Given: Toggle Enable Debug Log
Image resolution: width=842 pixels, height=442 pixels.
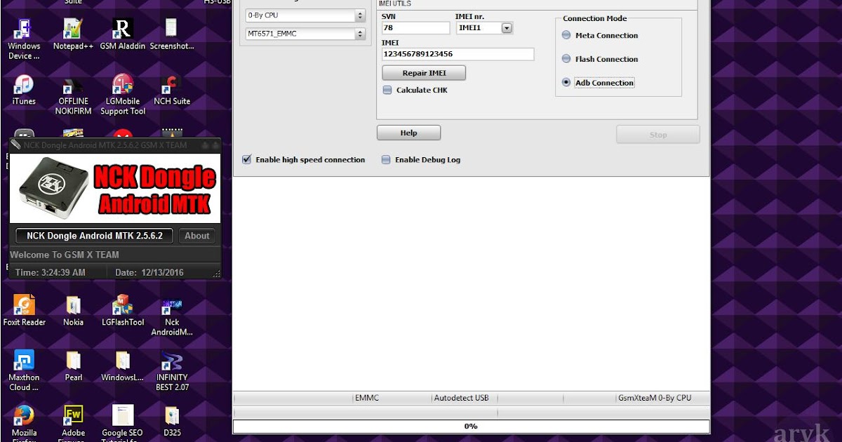Looking at the screenshot, I should pos(386,159).
